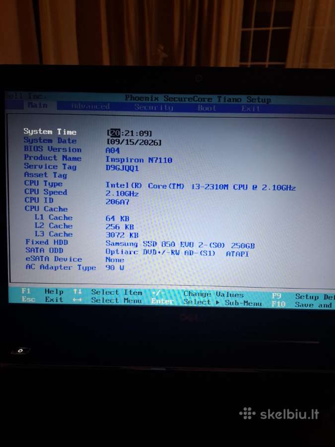
Task: Click the Select Item hint
Action: pos(117,293)
